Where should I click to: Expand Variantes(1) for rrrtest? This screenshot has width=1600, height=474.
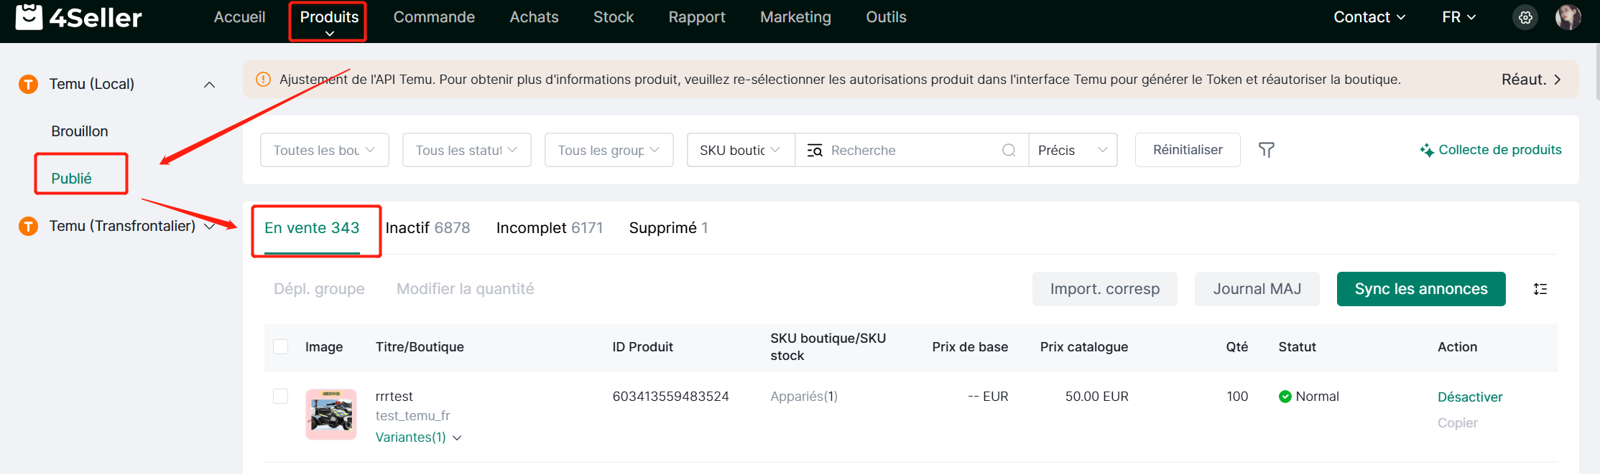(418, 437)
